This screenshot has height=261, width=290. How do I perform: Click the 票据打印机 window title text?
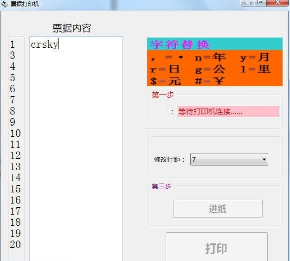[x=25, y=4]
